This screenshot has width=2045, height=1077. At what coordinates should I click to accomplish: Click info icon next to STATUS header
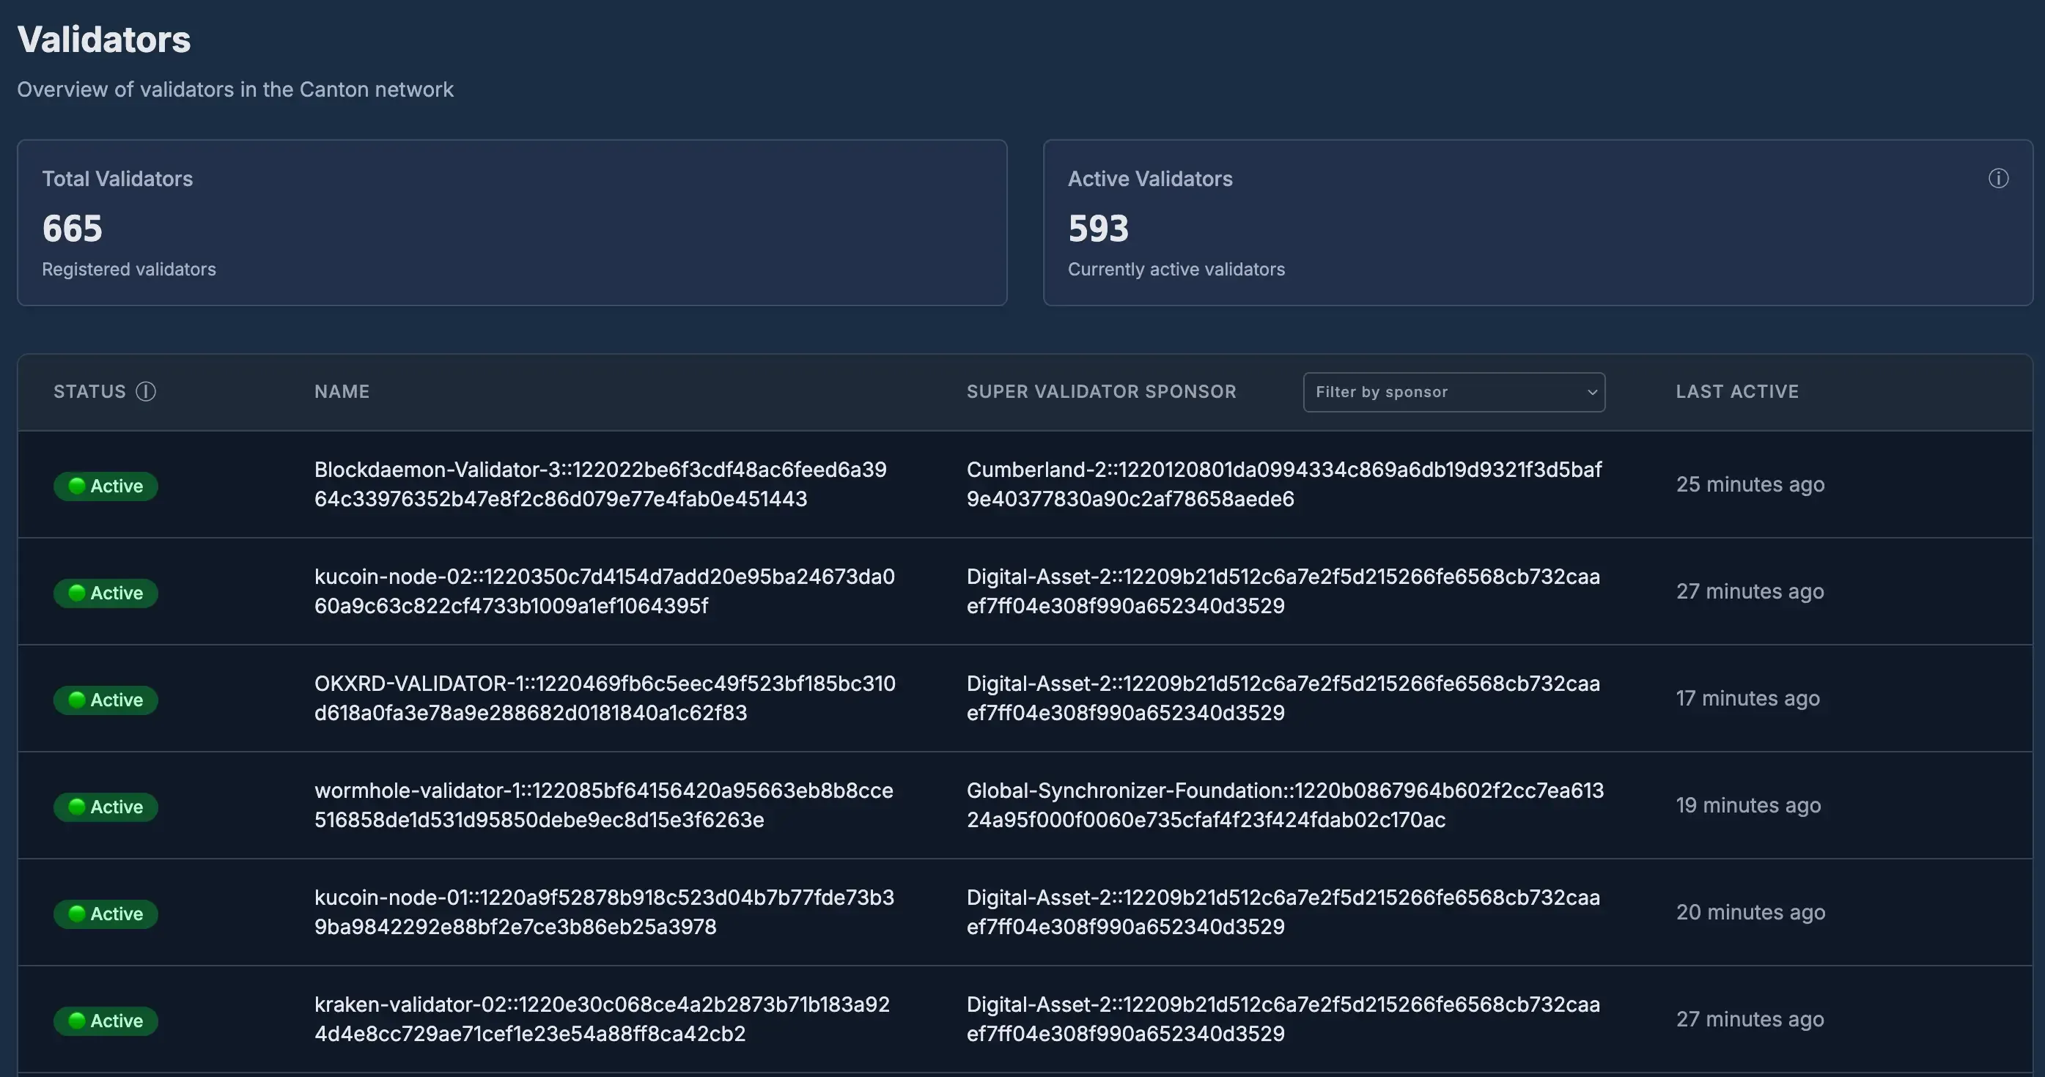point(146,391)
